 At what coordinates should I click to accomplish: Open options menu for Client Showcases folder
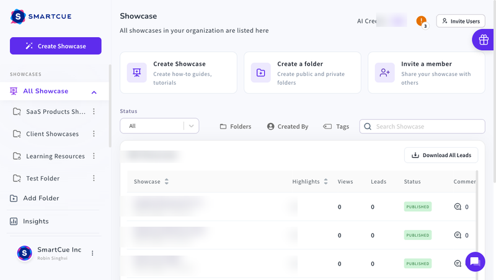(94, 134)
